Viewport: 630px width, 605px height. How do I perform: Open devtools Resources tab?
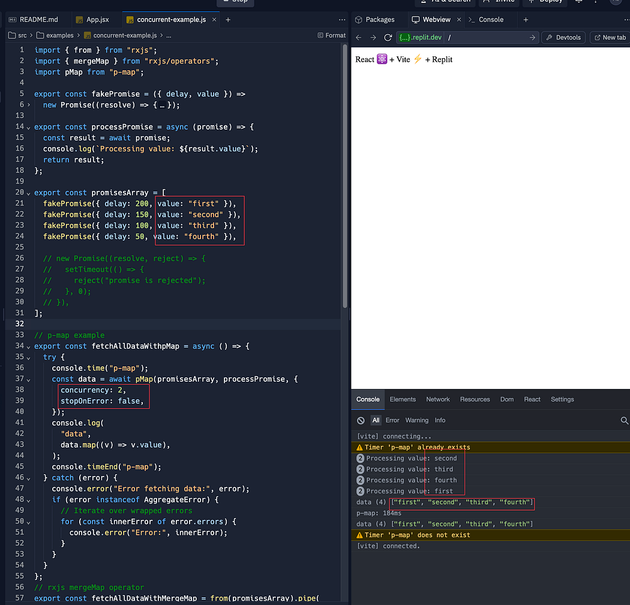click(x=475, y=399)
